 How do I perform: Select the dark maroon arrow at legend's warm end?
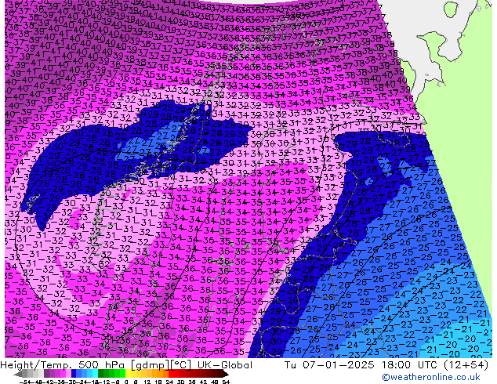pos(226,374)
